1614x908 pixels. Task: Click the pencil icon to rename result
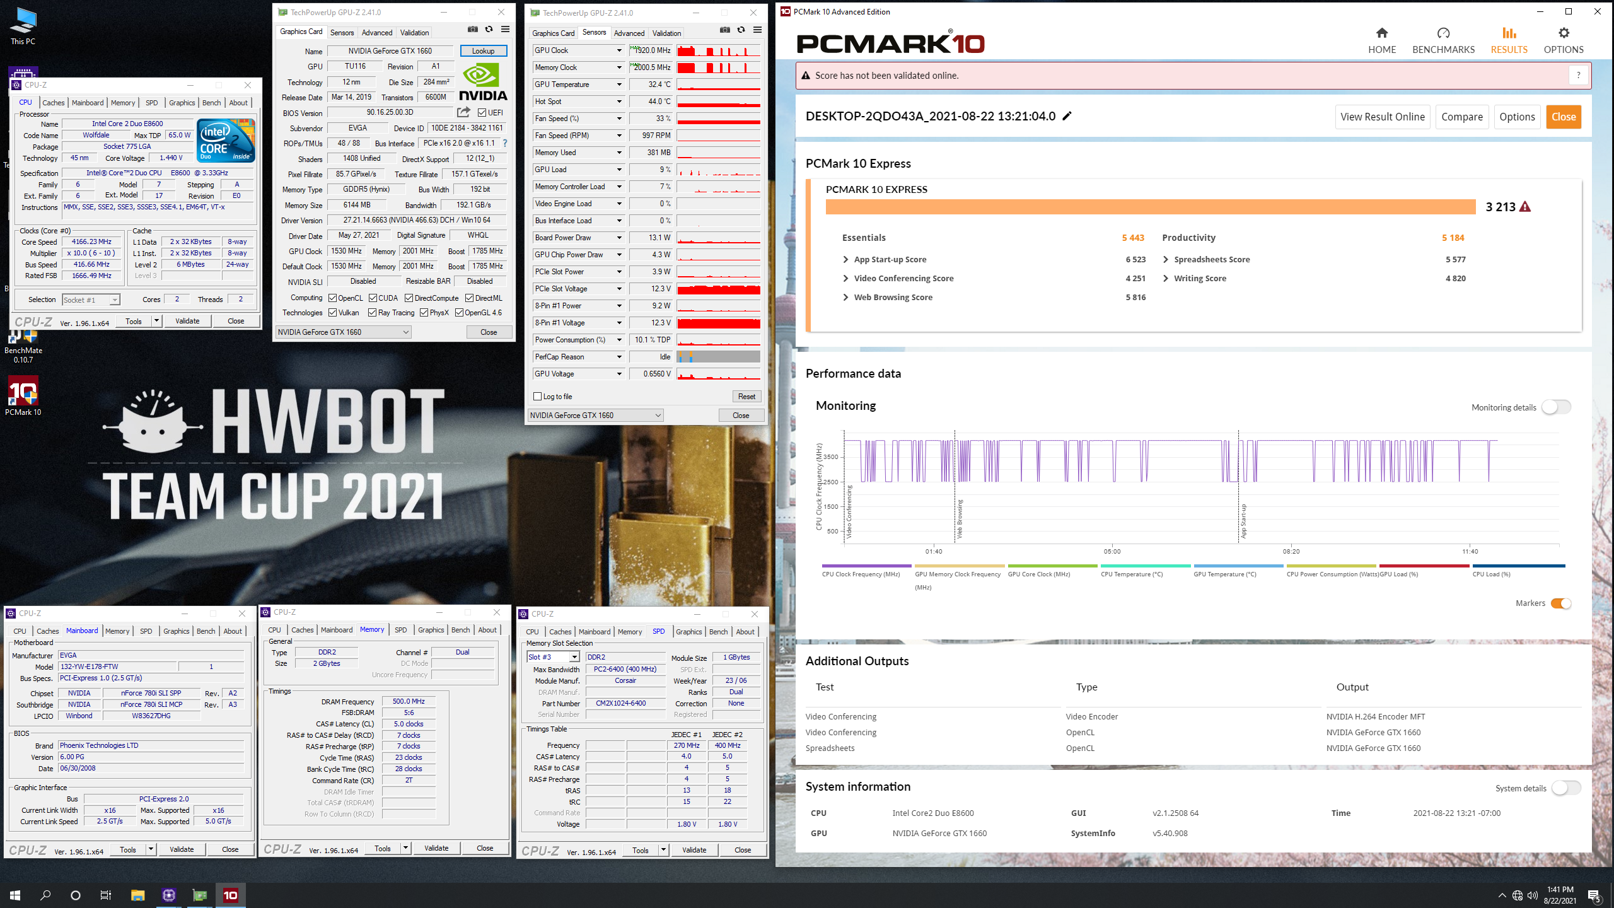pos(1067,116)
